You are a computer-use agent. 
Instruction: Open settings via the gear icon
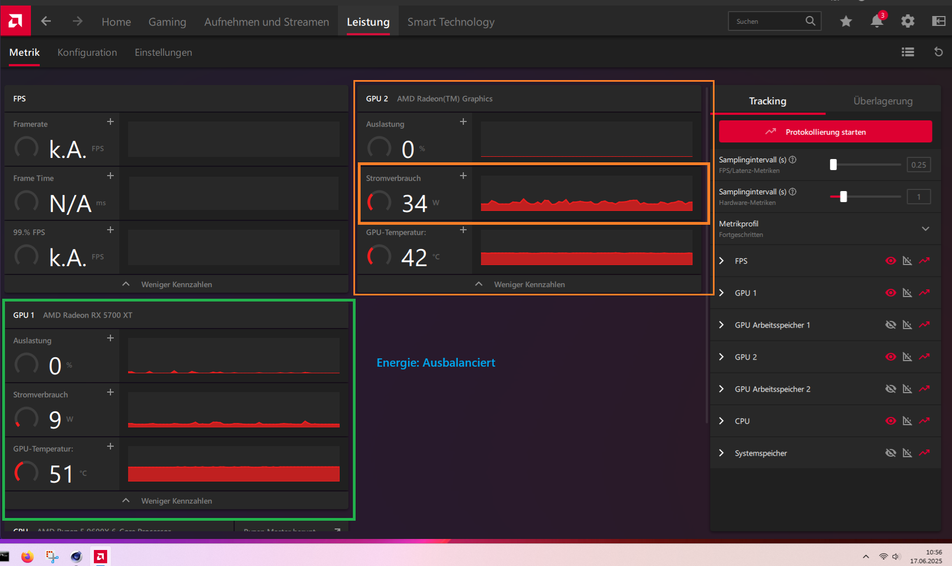point(908,21)
